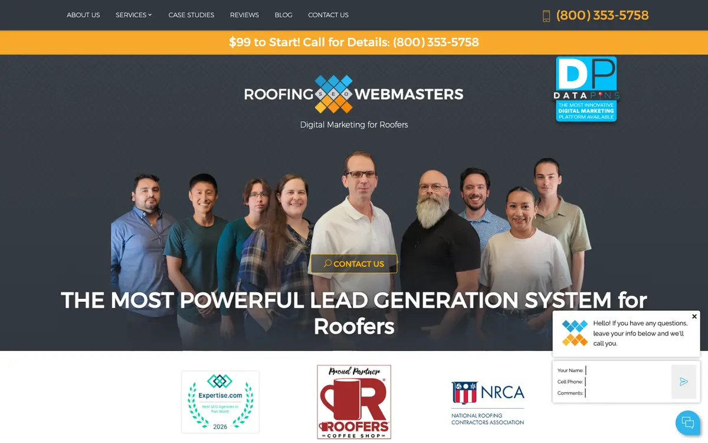Image resolution: width=708 pixels, height=443 pixels.
Task: Click the Digital Marketing for Roofers tagline
Action: coord(354,125)
